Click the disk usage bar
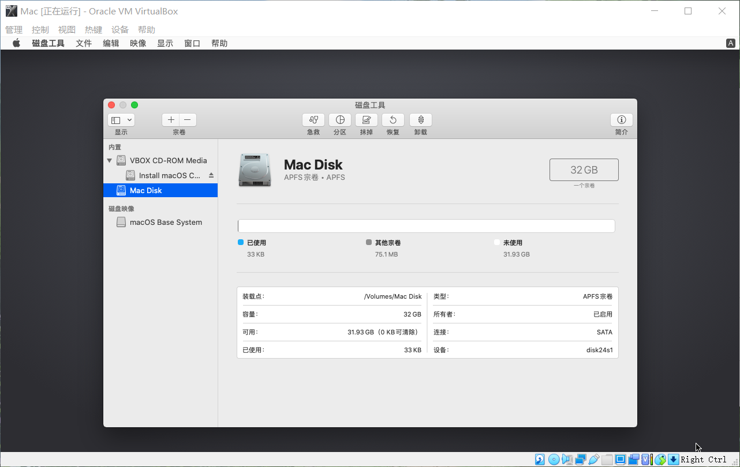The height and width of the screenshot is (467, 740). pos(427,226)
